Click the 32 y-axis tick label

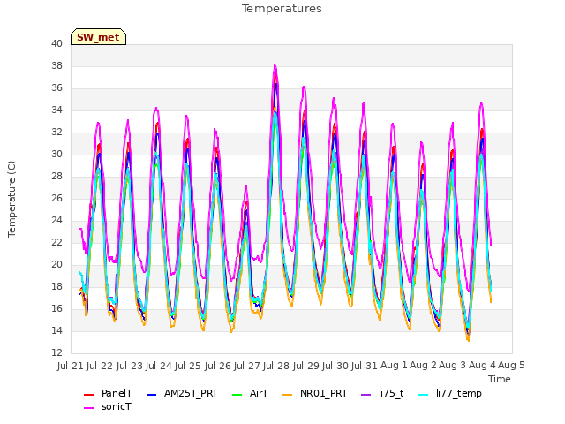(56, 132)
